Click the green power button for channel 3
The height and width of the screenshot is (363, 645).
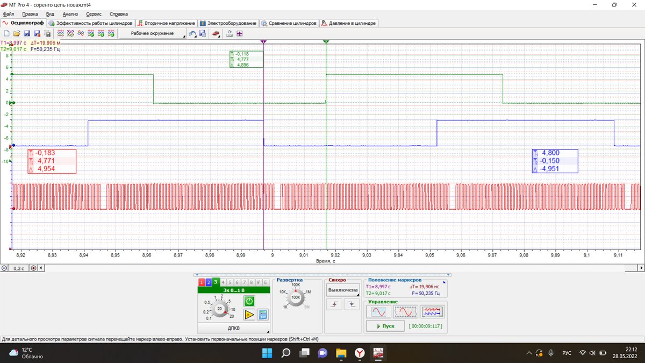tap(249, 302)
